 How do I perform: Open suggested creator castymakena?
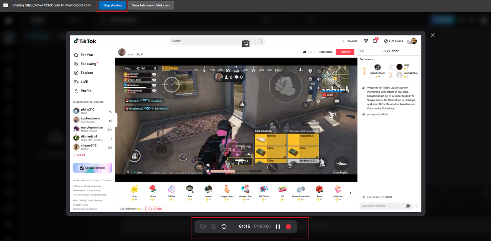tap(93, 120)
